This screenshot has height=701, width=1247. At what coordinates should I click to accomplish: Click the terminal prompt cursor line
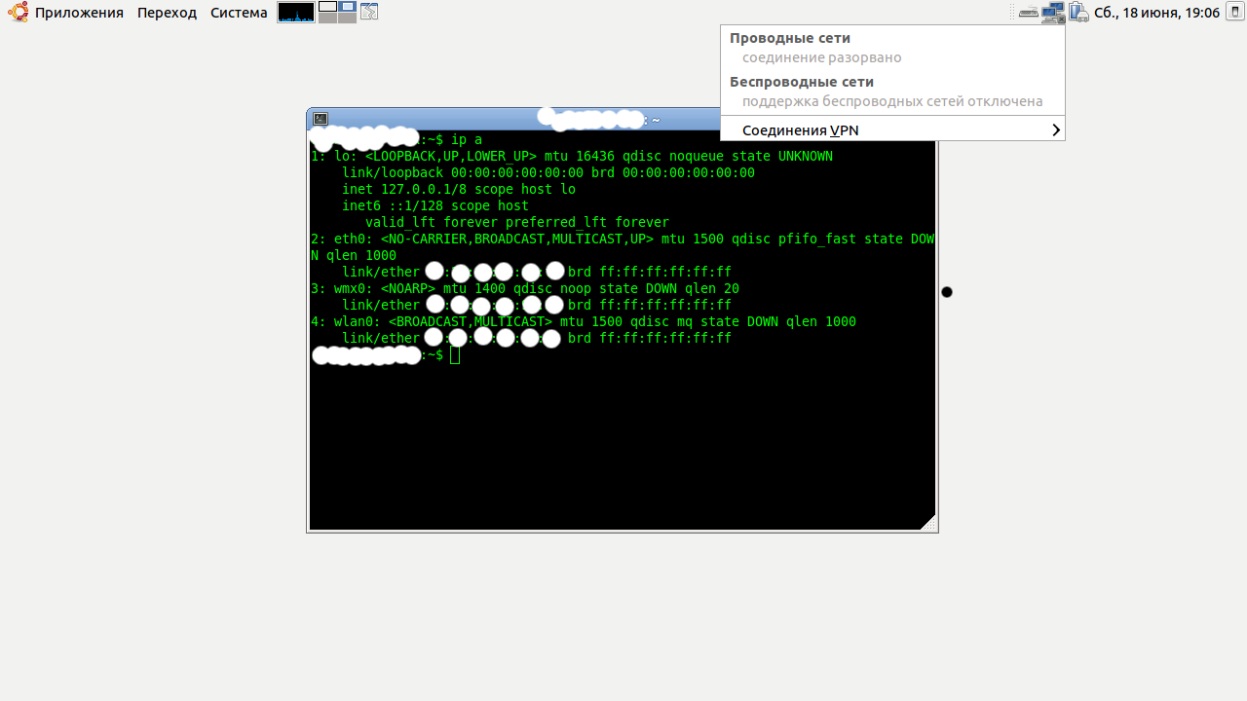455,355
